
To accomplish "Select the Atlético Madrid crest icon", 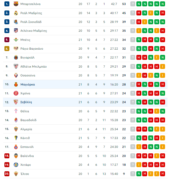I will pos(16,31).
